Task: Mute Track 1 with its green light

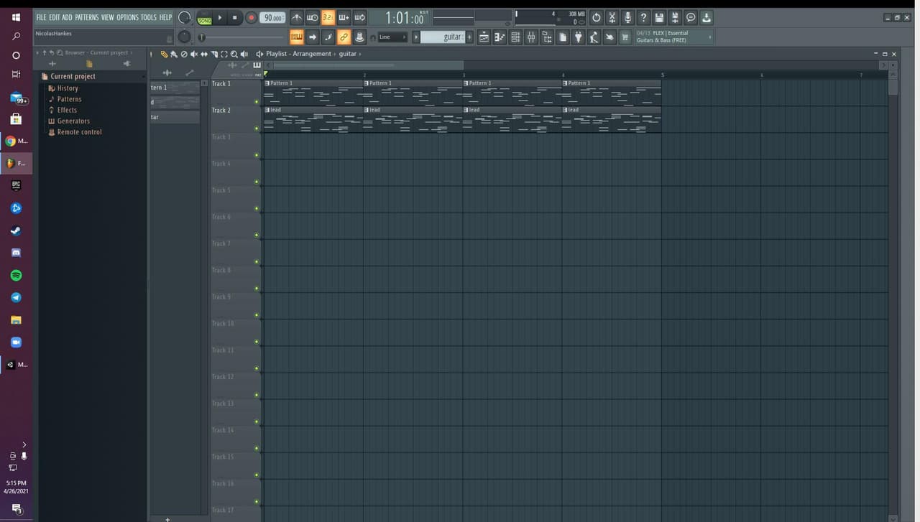Action: (257, 102)
